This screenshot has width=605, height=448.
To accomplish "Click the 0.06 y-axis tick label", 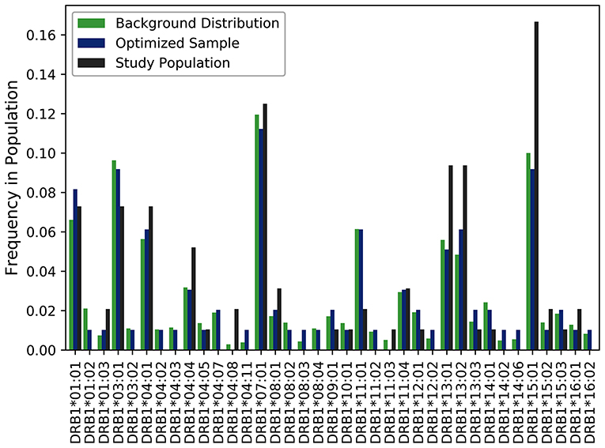I will coord(41,232).
